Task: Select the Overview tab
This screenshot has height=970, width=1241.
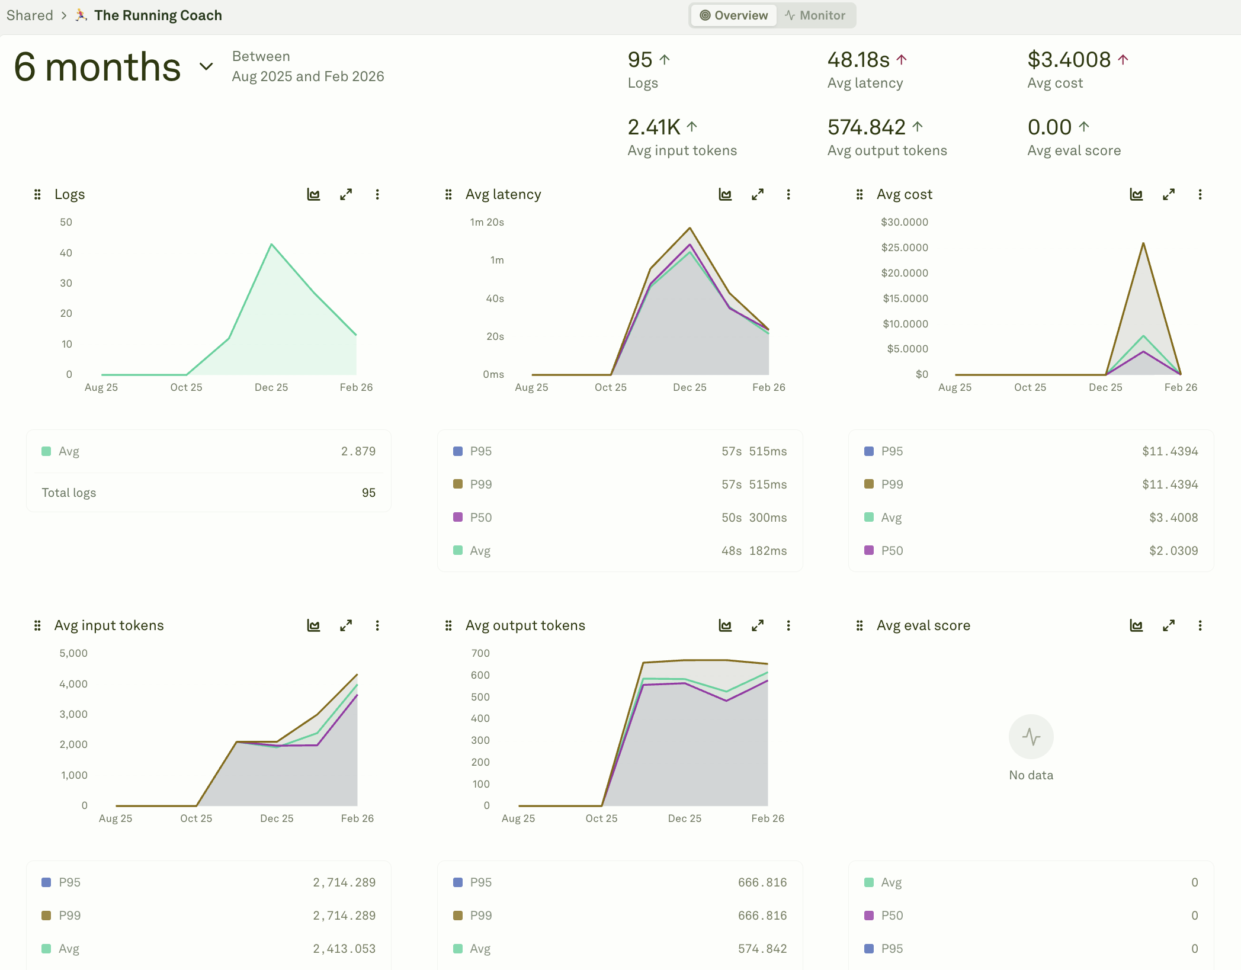Action: [733, 15]
